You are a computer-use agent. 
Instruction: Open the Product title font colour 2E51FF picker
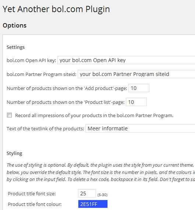point(93,204)
